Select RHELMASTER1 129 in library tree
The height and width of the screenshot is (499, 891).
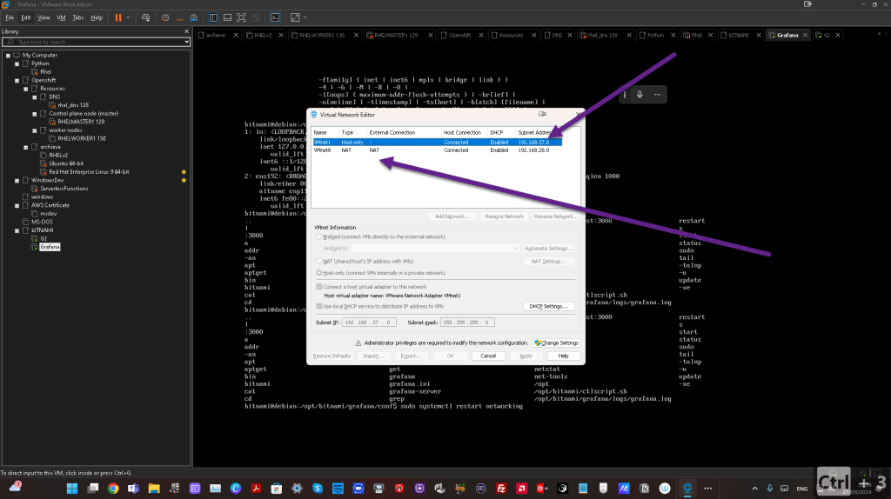pos(81,122)
